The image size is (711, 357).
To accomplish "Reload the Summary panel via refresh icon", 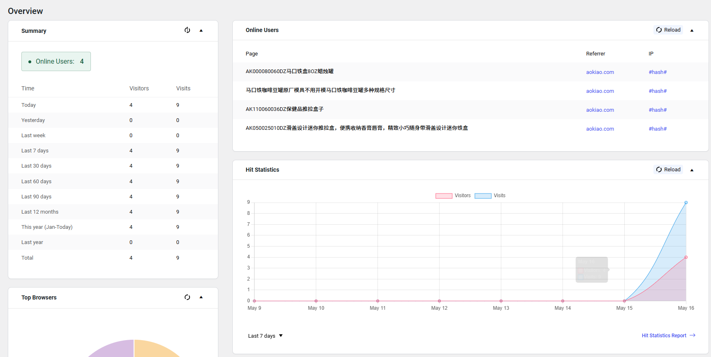I will (187, 30).
